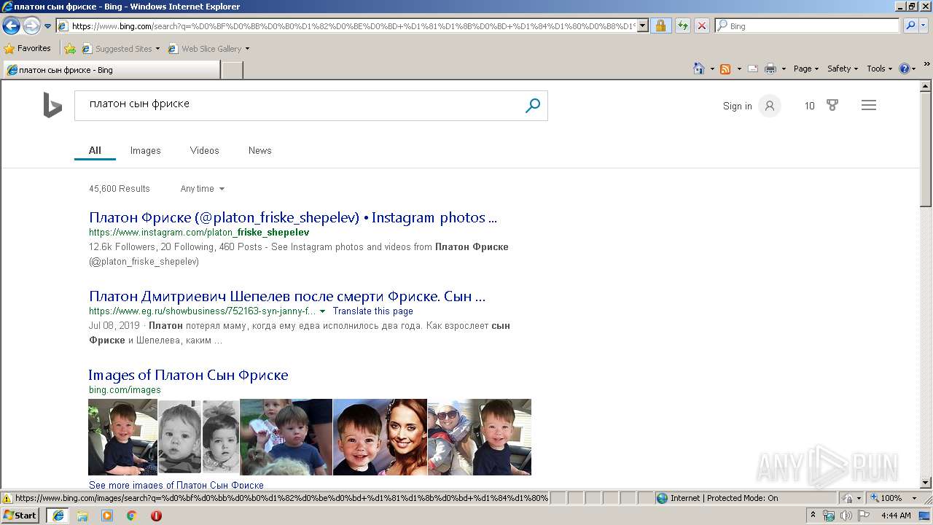933x525 pixels.
Task: Click the Print icon
Action: [770, 69]
